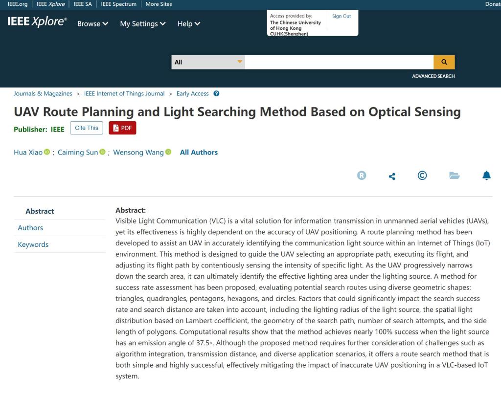Screen dimensions: 501x396
Task: Click Wensong Wang's ORCID icon
Action: (x=168, y=153)
